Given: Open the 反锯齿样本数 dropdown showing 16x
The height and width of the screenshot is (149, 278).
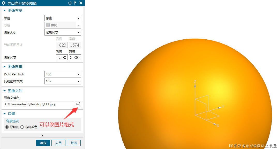Looking at the screenshot, I should pos(63,81).
